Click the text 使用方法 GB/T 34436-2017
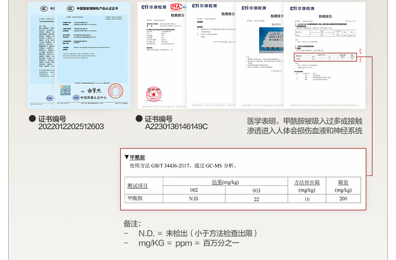Screen dimensions: 396x260 click(x=160, y=166)
